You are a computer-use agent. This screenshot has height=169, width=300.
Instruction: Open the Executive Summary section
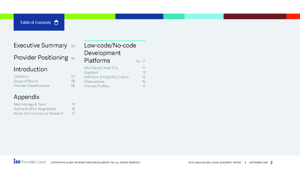click(x=40, y=45)
